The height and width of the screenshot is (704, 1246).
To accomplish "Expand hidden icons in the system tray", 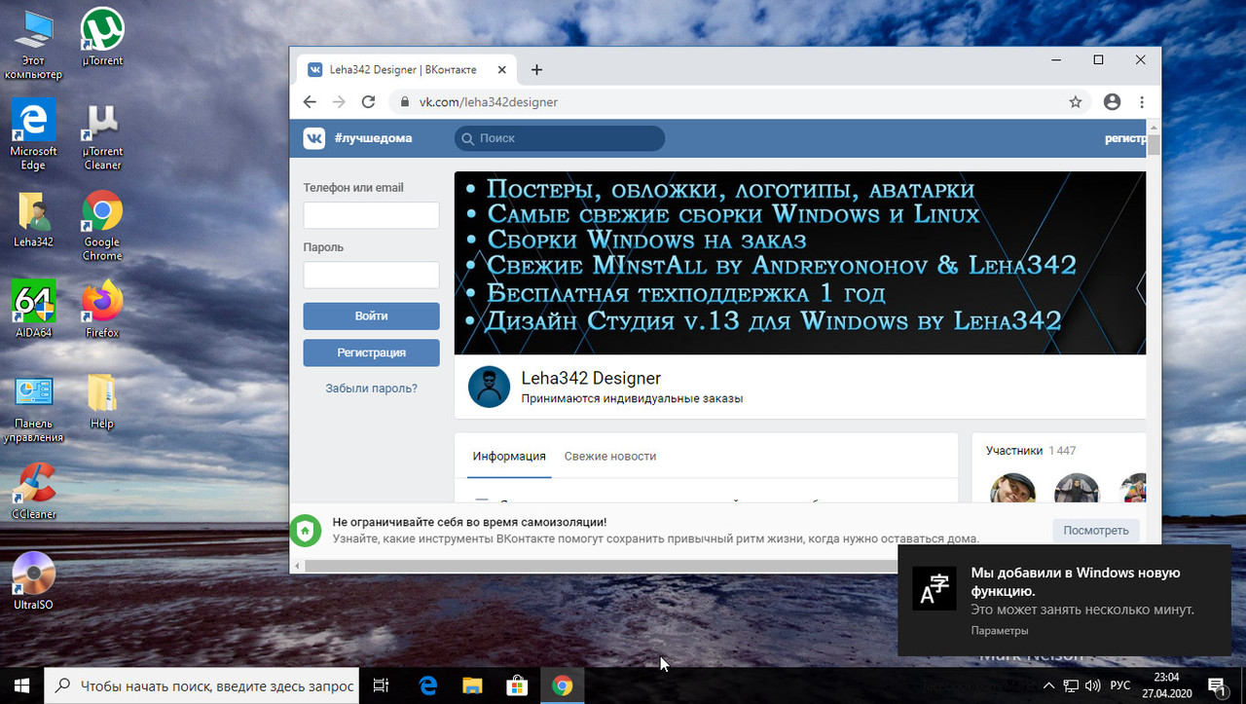I will (1048, 685).
